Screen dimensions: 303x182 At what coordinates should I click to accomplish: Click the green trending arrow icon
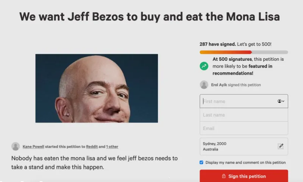[204, 66]
